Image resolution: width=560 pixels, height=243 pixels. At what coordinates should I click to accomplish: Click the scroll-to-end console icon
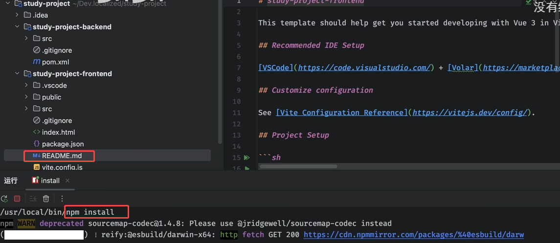33,199
